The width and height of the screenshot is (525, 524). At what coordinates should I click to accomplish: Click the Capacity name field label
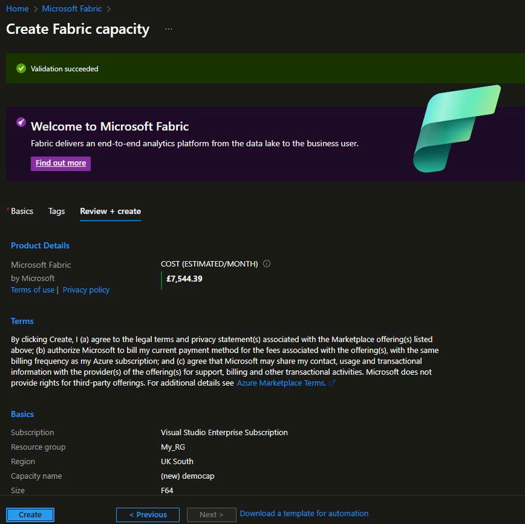(36, 476)
